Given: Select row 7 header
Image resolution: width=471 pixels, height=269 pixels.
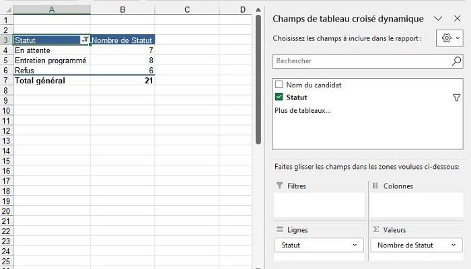Looking at the screenshot, I should pyautogui.click(x=6, y=81).
